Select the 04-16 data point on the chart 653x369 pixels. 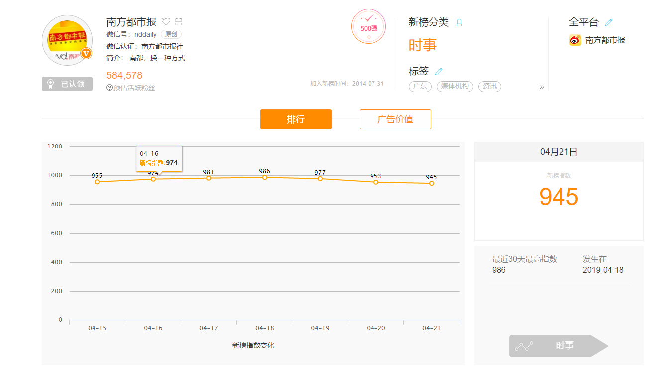(x=153, y=179)
